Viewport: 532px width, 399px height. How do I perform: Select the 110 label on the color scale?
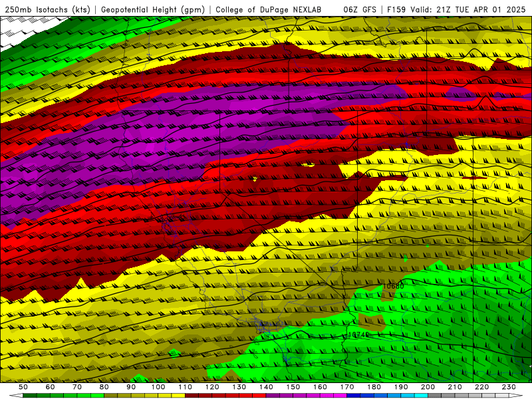click(186, 387)
